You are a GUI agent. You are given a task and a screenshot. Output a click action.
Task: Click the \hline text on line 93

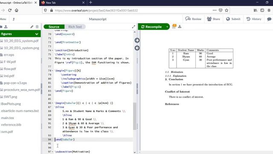point(67,136)
